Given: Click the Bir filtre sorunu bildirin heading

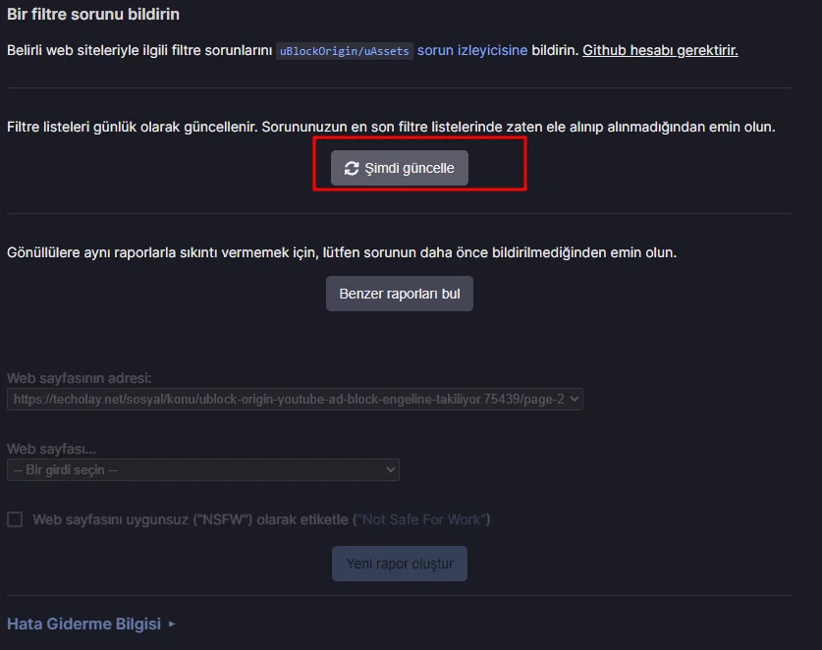Looking at the screenshot, I should point(92,14).
